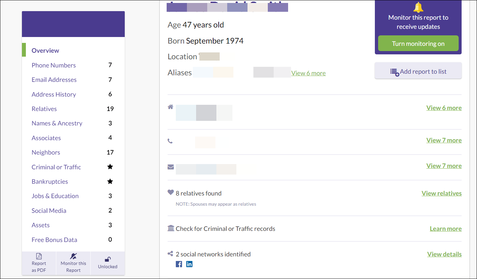
Task: Go to Phone Numbers section
Action: click(54, 65)
